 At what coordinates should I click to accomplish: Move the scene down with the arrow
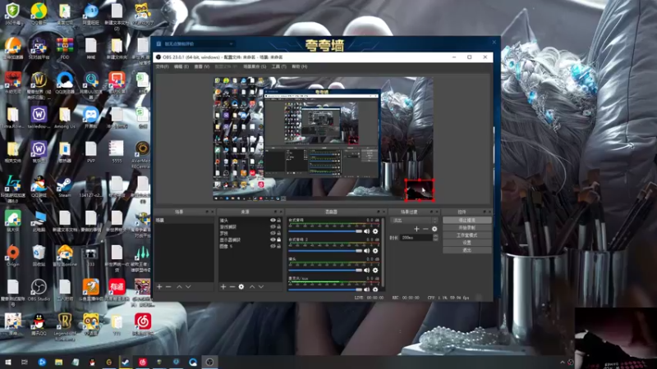coord(188,286)
